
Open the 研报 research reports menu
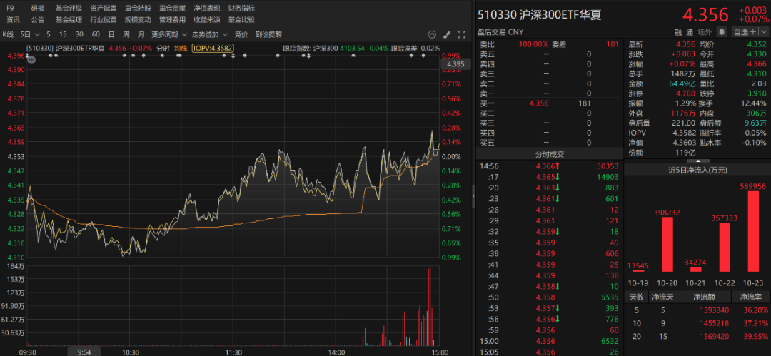(37, 9)
